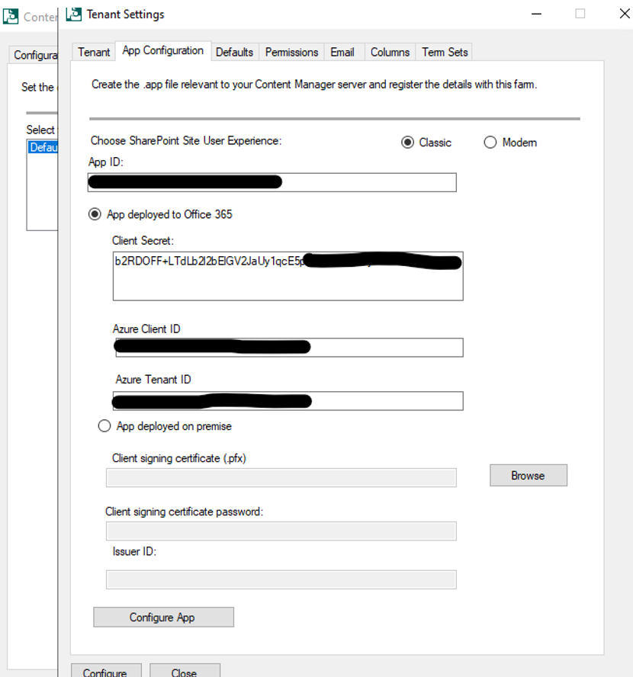633x677 pixels.
Task: Select the Default item in the list
Action: tap(43, 147)
